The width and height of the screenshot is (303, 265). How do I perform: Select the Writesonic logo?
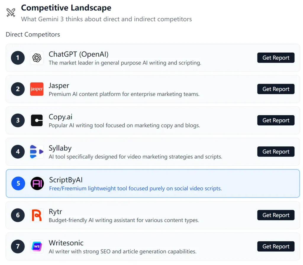37,246
